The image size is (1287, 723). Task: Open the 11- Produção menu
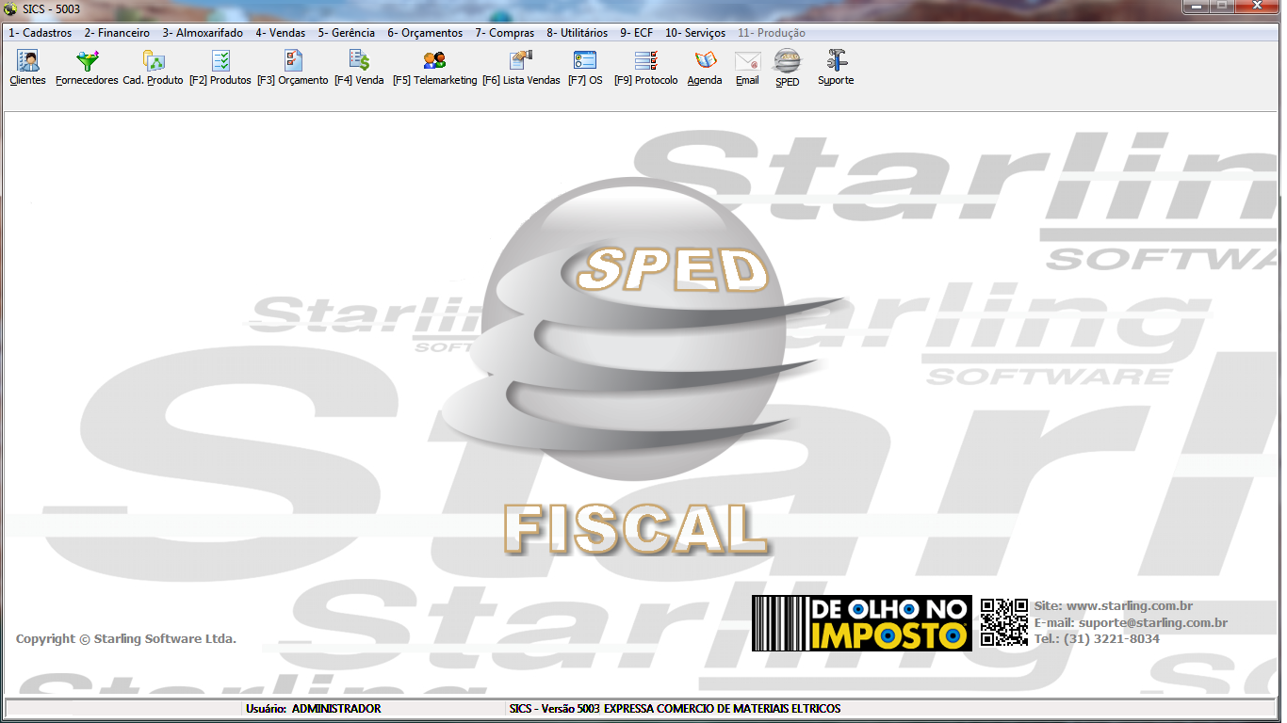coord(771,33)
